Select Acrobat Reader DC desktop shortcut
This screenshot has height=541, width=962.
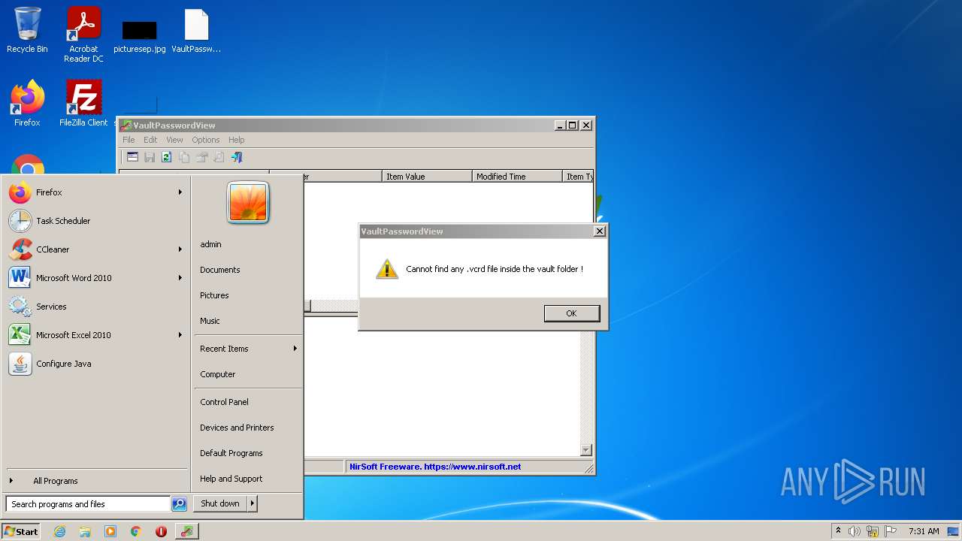(x=83, y=35)
